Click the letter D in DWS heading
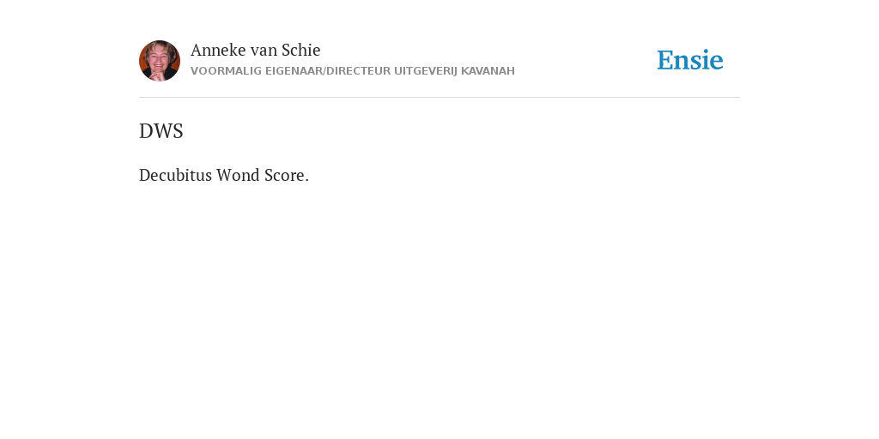This screenshot has width=879, height=439. (146, 131)
